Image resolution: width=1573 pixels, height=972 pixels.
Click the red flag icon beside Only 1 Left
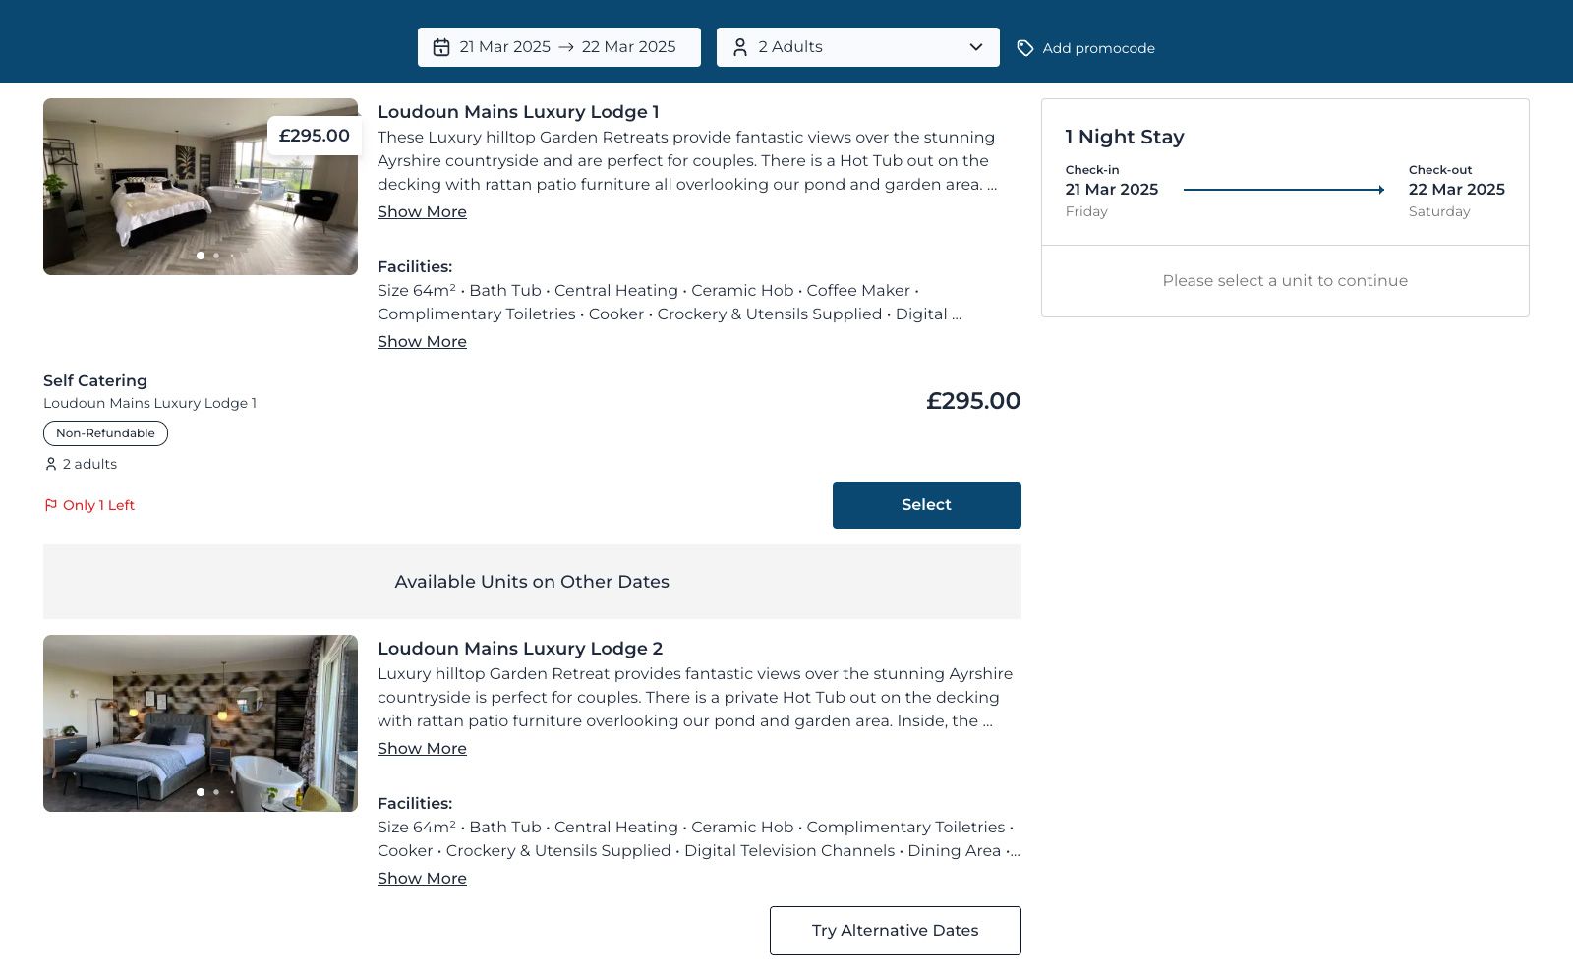click(51, 505)
